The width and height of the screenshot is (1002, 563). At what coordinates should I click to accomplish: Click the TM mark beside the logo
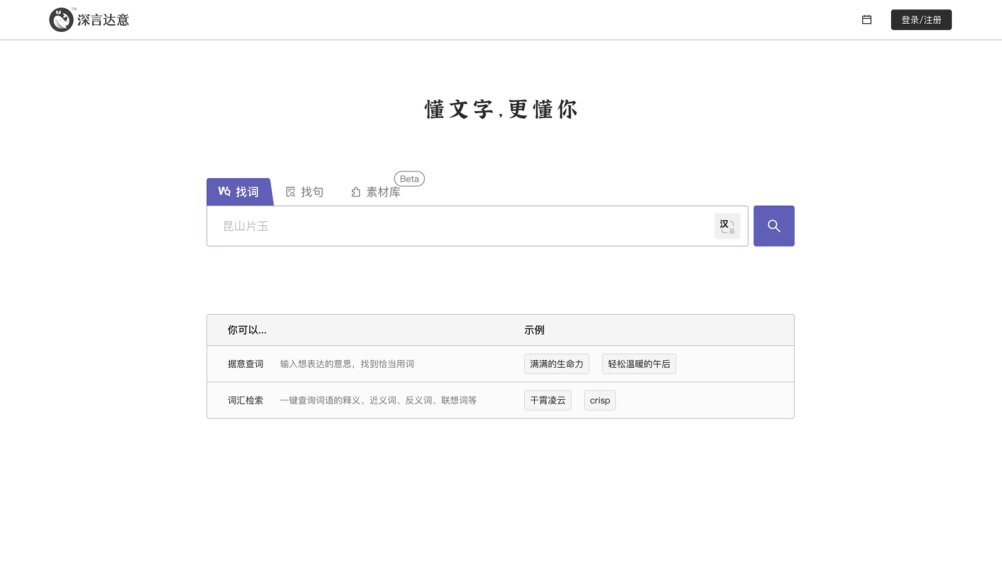tap(73, 9)
